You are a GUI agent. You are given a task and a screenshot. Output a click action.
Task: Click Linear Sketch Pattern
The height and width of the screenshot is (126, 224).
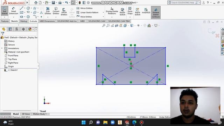[87, 13]
